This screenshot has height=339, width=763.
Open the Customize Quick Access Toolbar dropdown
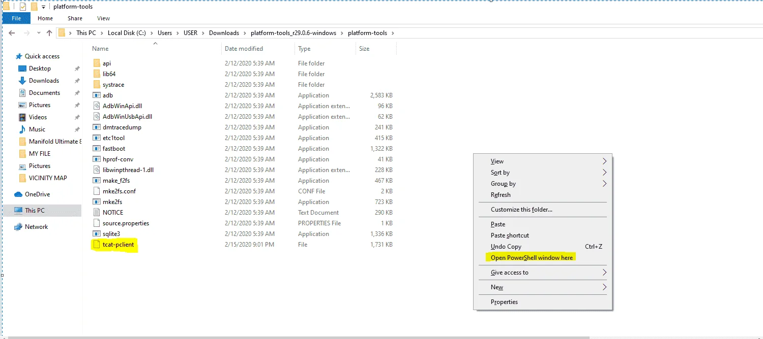coord(44,7)
